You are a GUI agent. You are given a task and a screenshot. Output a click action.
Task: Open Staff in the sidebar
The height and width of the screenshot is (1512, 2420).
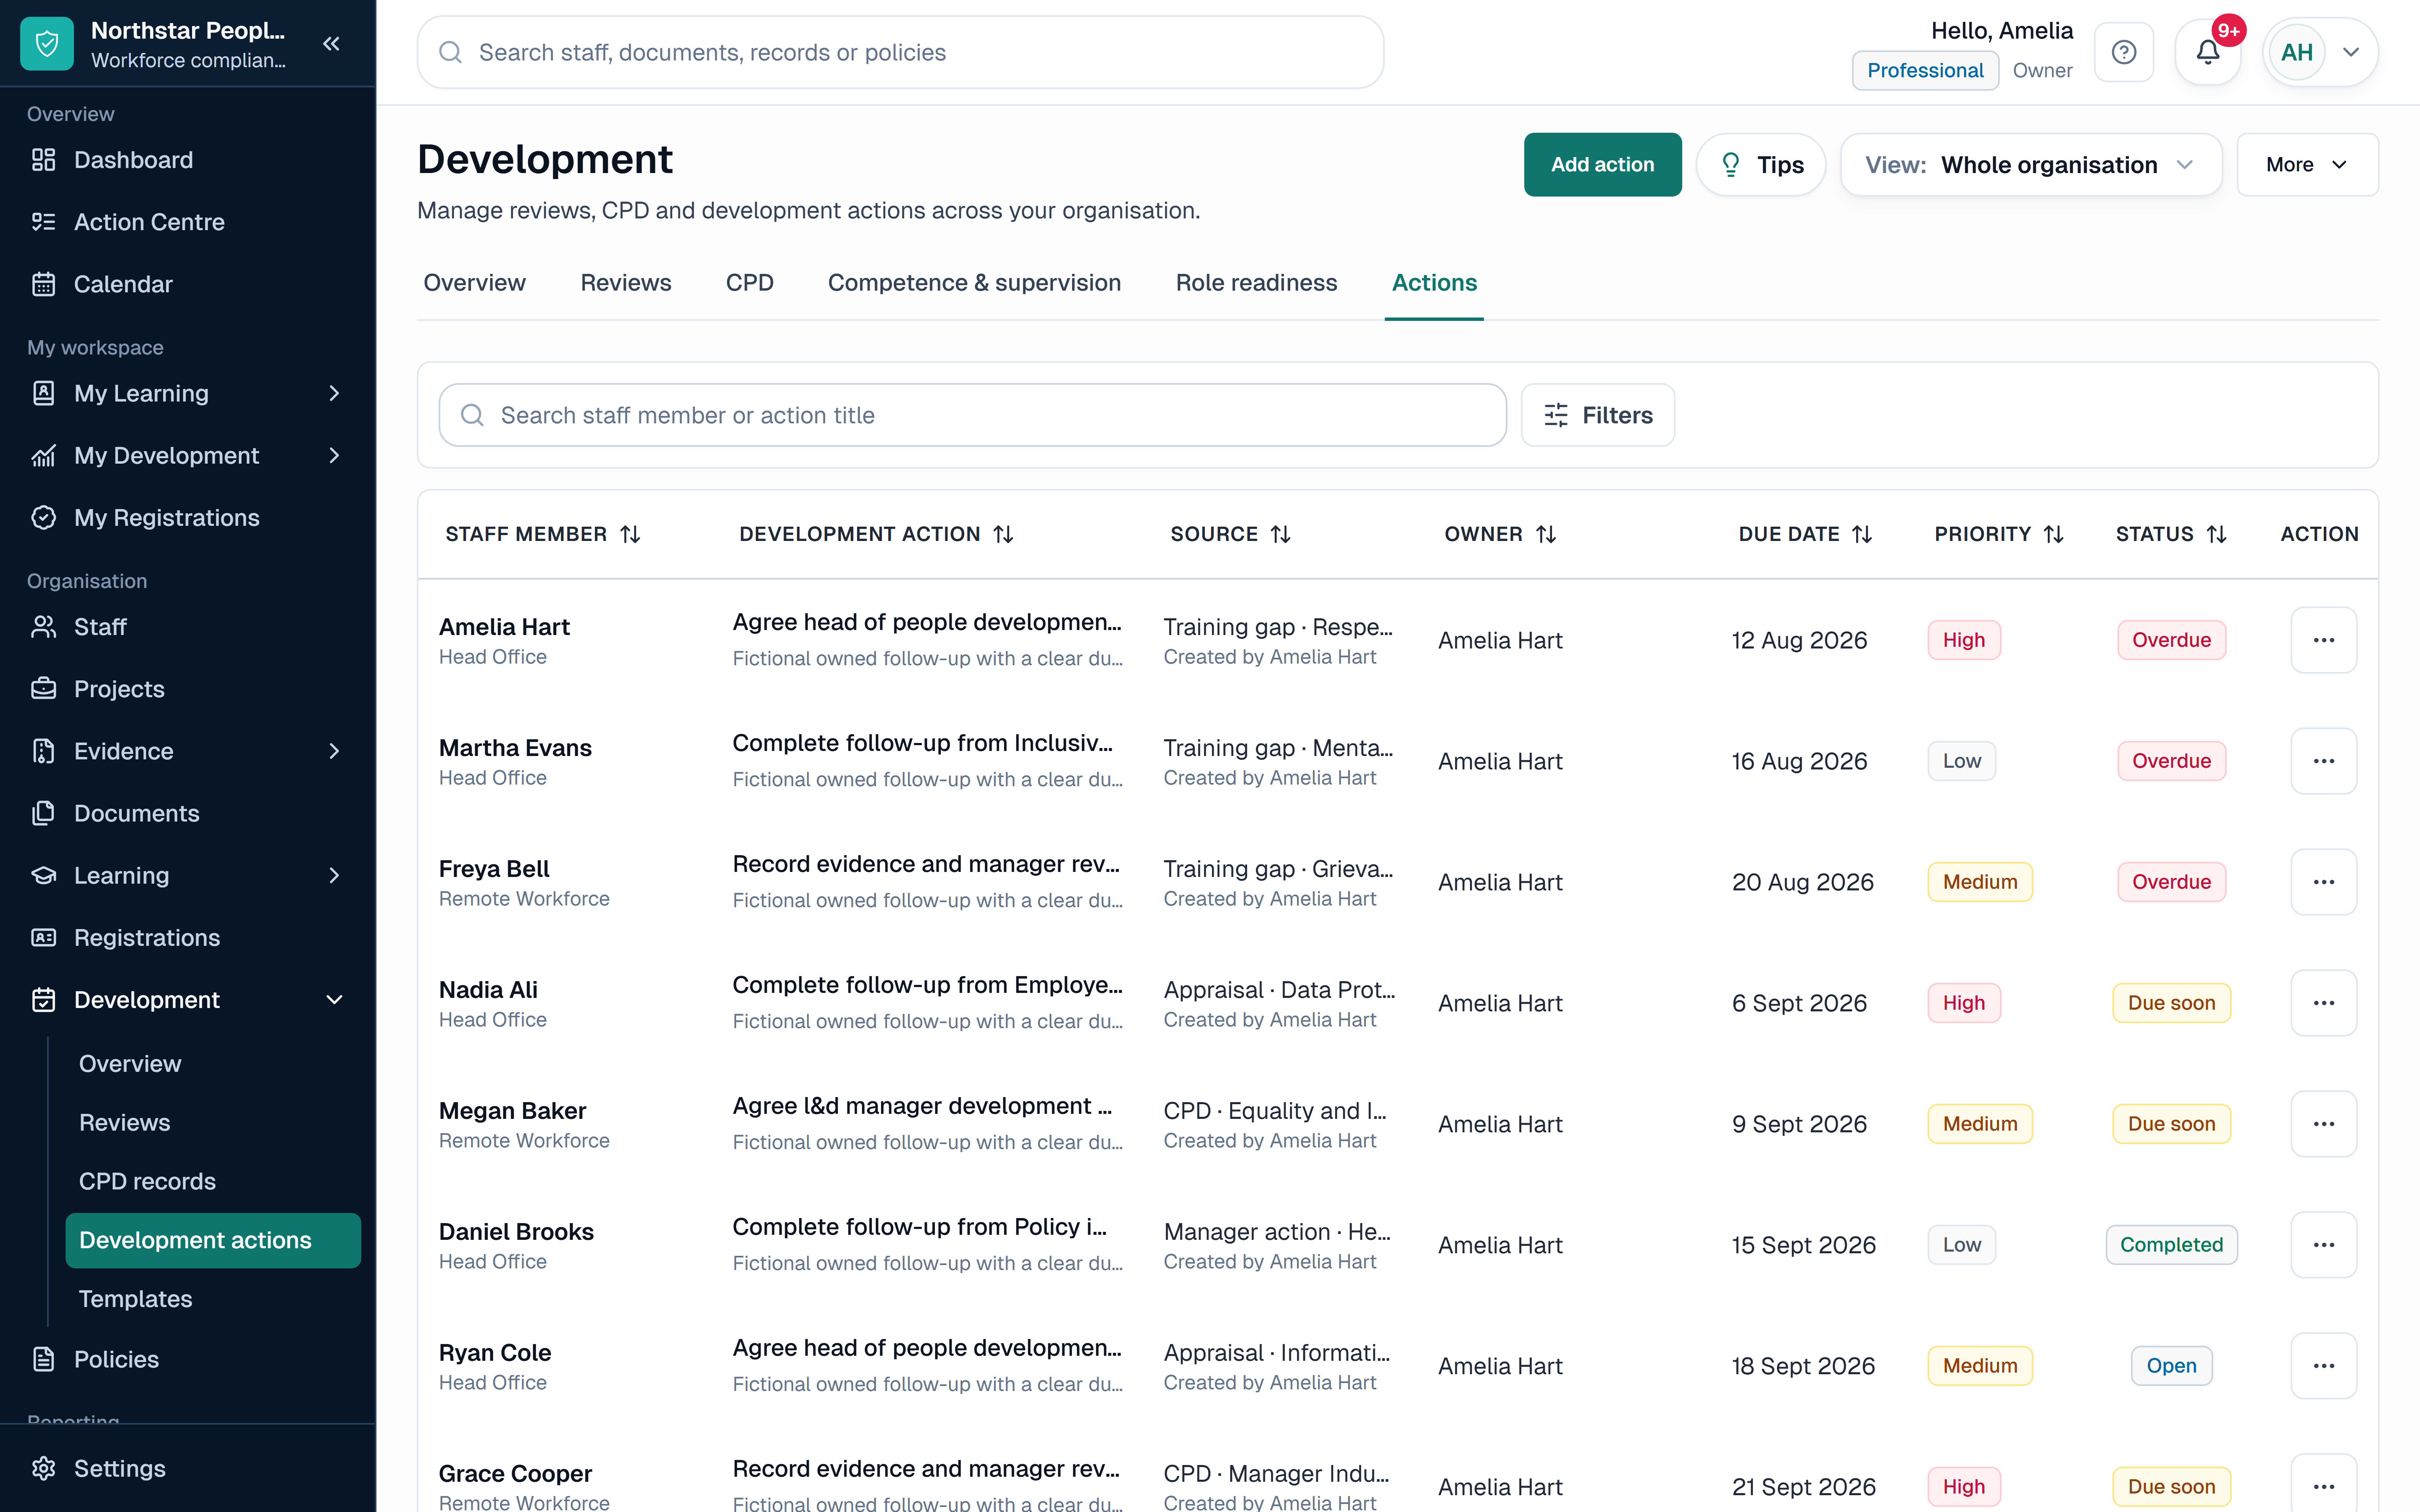pos(188,627)
